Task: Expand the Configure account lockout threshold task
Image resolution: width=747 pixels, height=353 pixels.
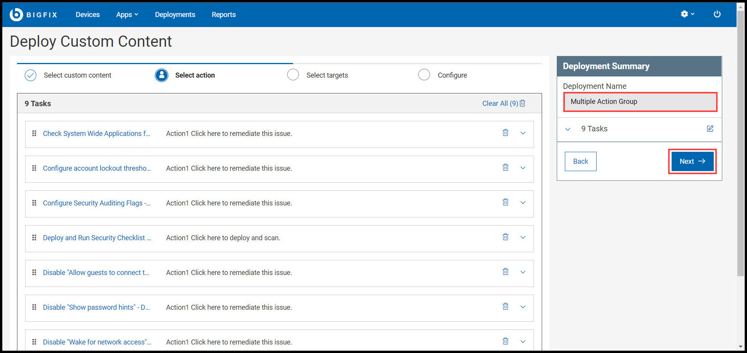Action: coord(523,167)
